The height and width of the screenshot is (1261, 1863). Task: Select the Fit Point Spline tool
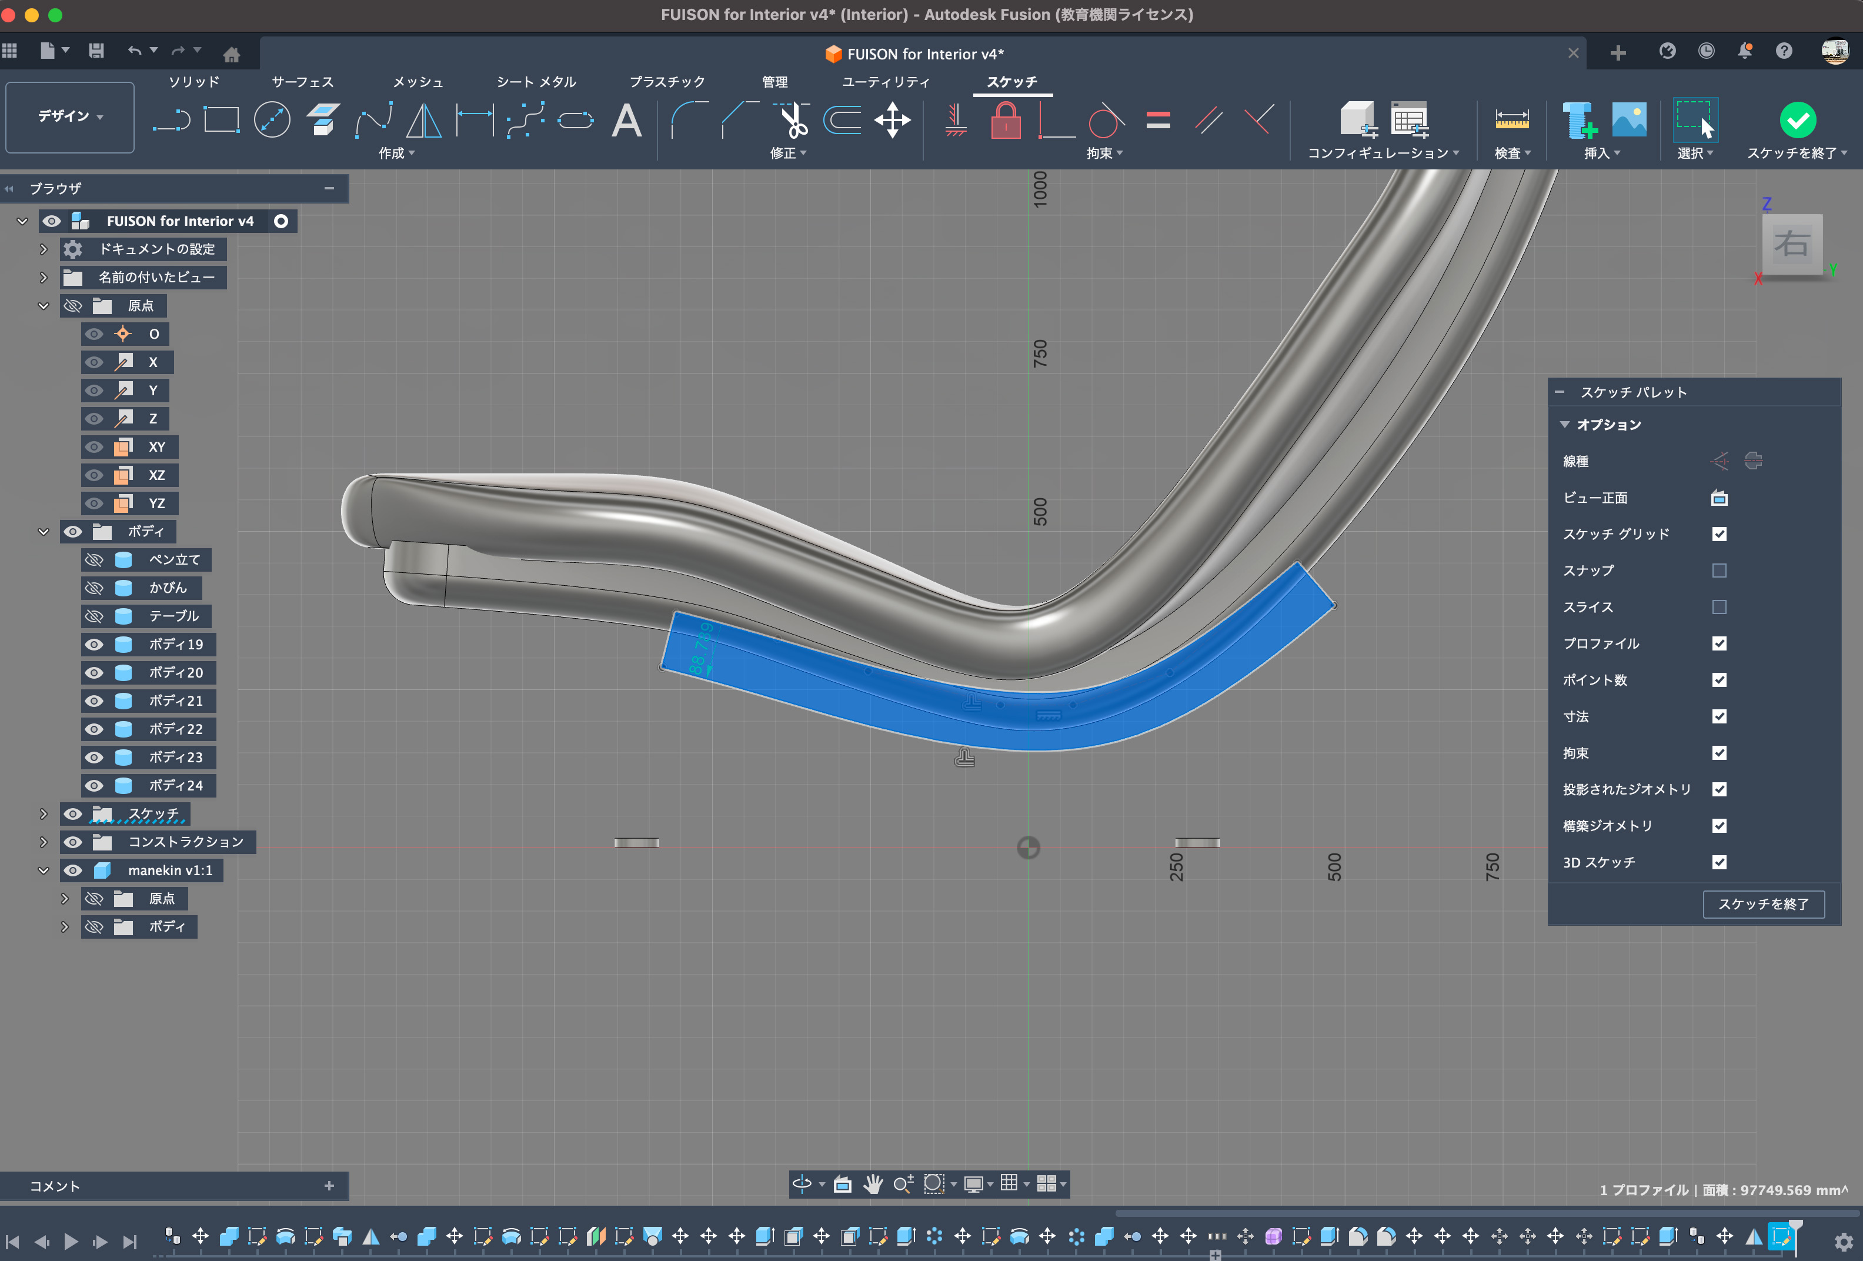tap(373, 121)
